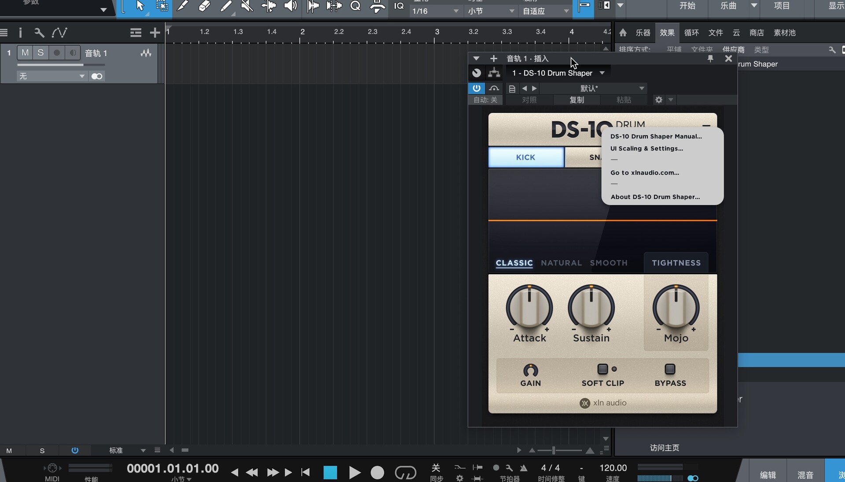Click the 访问主页 link
This screenshot has height=482, width=845.
pyautogui.click(x=664, y=448)
